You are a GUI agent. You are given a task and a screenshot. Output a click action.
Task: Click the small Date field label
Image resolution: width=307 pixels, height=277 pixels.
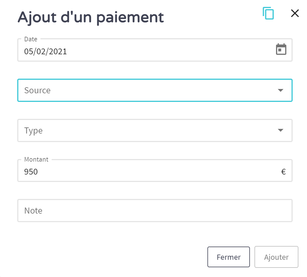(30, 39)
